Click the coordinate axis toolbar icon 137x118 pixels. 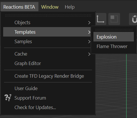tap(101, 19)
